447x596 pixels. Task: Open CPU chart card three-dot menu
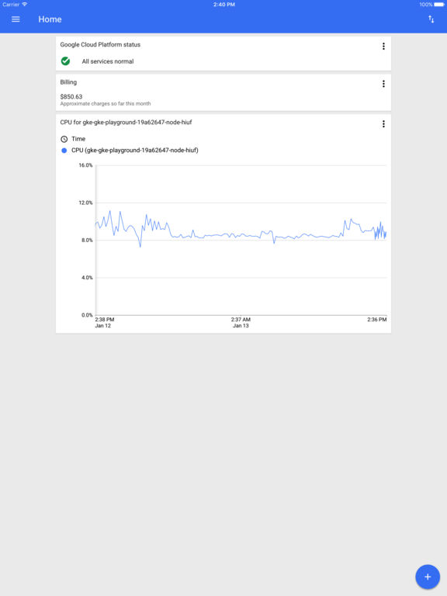coord(383,124)
